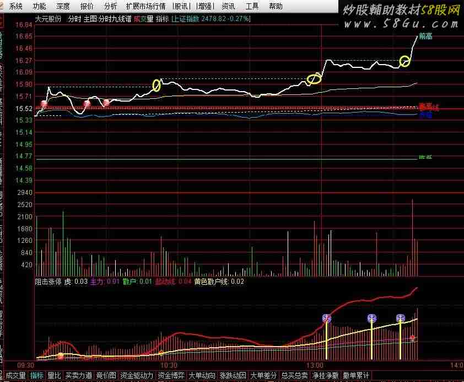This screenshot has width=464, height=382.
Task: Click the 上证指数 2478.82 -0.27% readout
Action: (211, 19)
